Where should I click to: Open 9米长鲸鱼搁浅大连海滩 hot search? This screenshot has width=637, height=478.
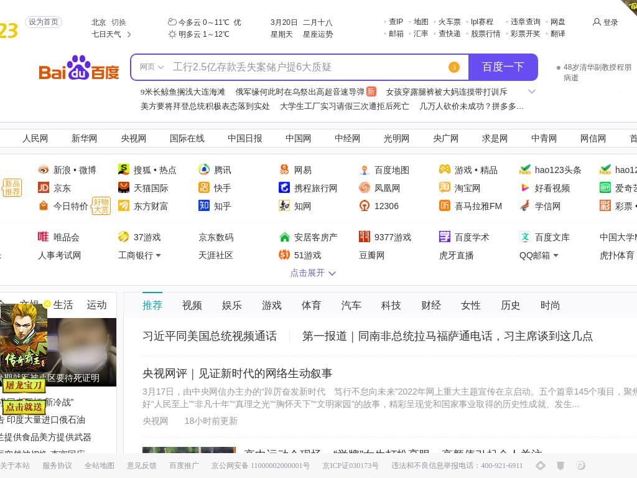pyautogui.click(x=183, y=92)
